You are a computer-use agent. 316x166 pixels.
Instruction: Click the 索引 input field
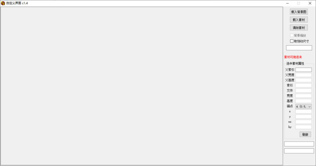pyautogui.click(x=303, y=85)
